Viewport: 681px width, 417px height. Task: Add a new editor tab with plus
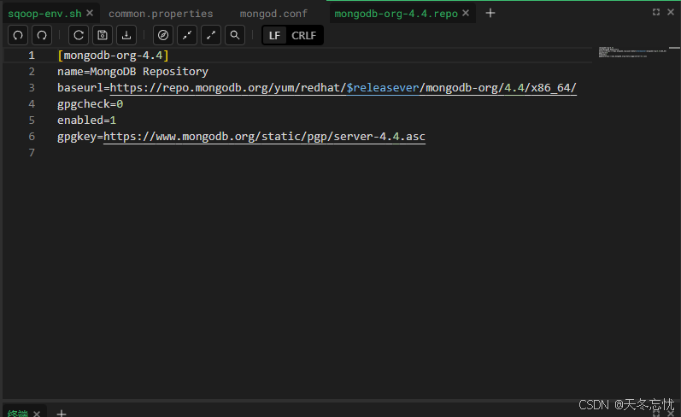point(490,14)
